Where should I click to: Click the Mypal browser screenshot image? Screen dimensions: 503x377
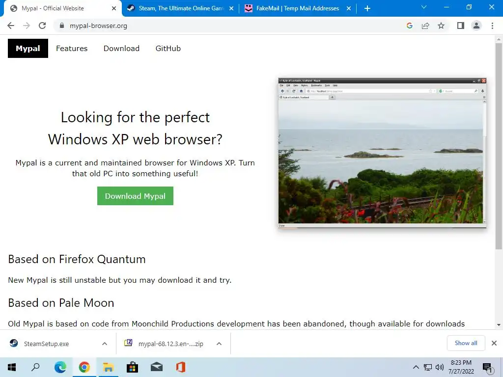pyautogui.click(x=382, y=153)
